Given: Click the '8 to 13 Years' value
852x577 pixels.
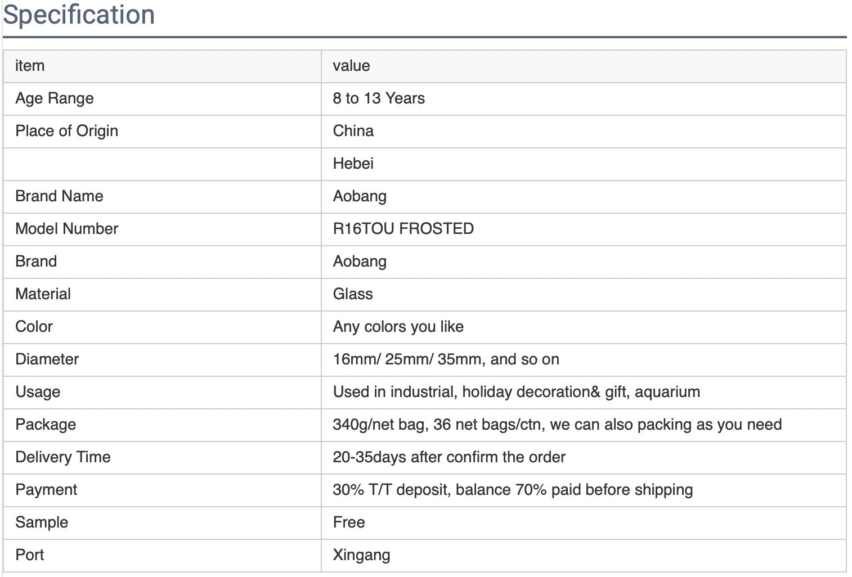Looking at the screenshot, I should (379, 98).
